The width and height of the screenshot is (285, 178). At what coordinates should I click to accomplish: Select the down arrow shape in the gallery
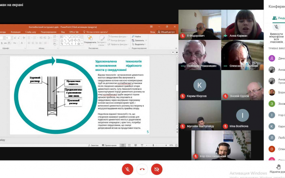coord(76,40)
